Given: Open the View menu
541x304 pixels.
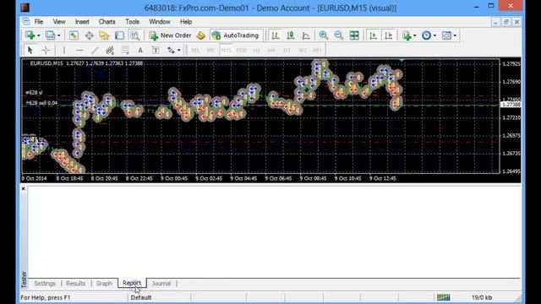Looking at the screenshot, I should pos(59,22).
